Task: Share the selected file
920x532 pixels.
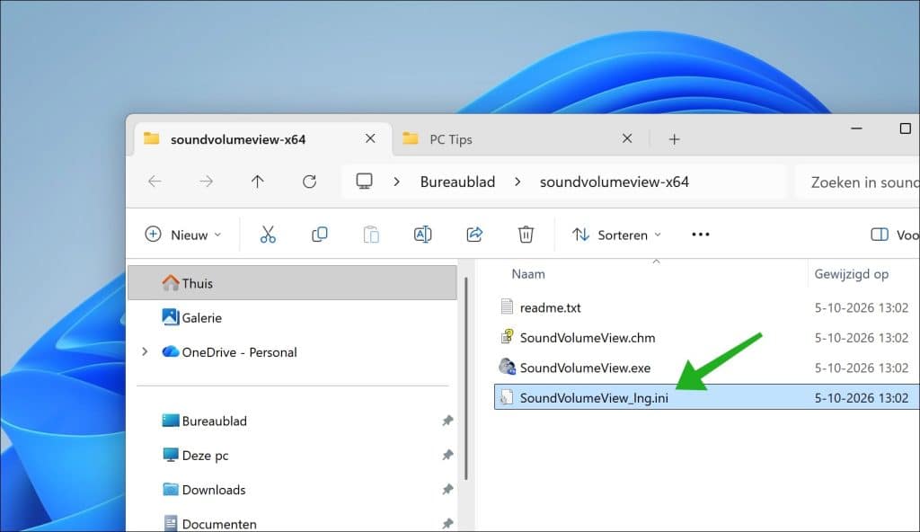Action: (474, 235)
